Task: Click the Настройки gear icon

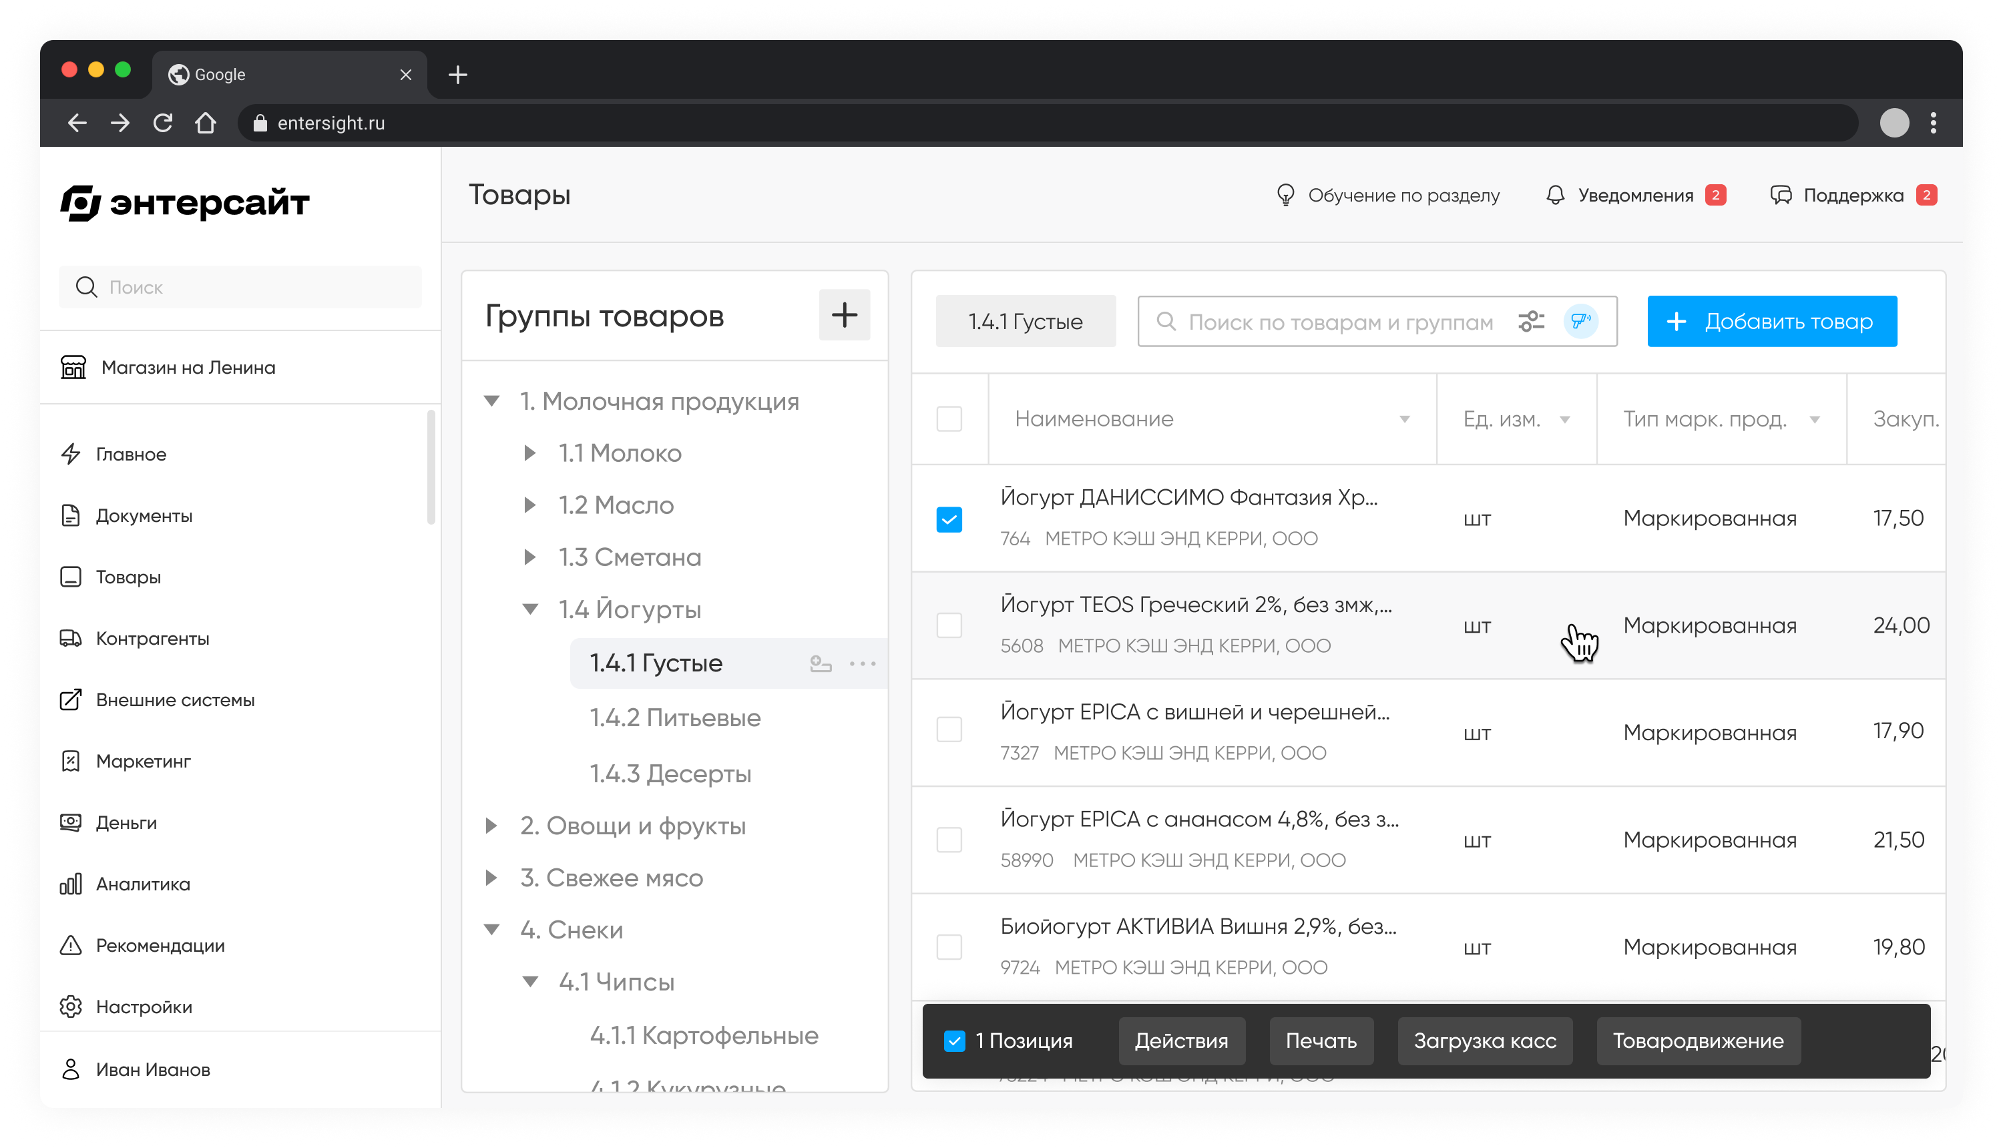Action: [x=71, y=1007]
